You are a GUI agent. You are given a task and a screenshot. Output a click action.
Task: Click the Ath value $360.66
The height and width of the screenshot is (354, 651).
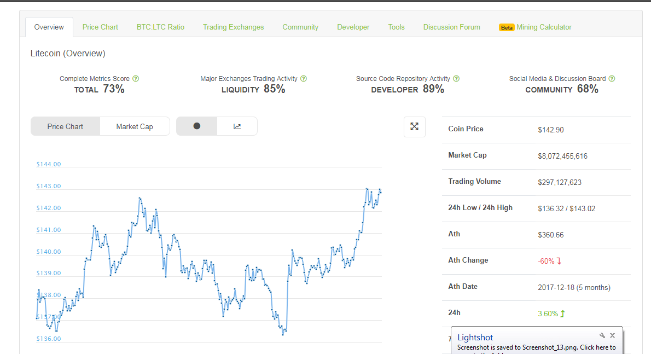click(x=551, y=235)
